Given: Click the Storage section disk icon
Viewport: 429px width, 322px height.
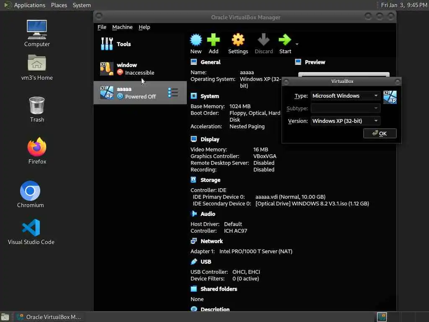Looking at the screenshot, I should click(194, 179).
